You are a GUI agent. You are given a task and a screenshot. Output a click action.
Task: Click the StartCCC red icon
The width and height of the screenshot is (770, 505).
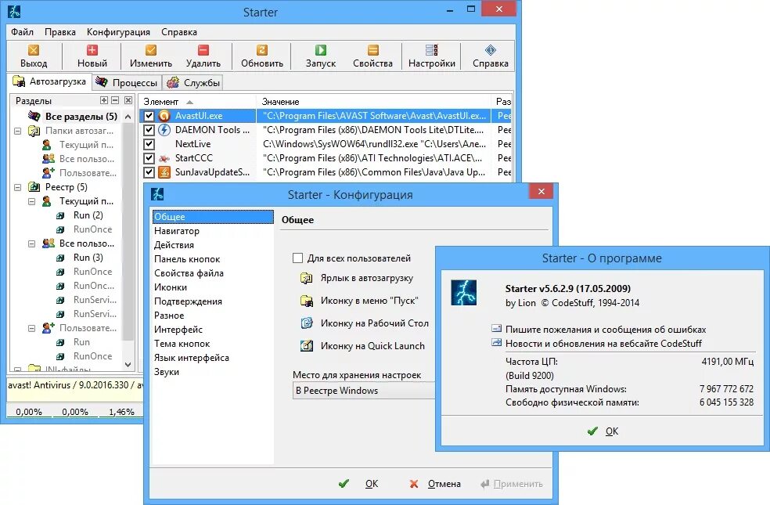pos(164,158)
